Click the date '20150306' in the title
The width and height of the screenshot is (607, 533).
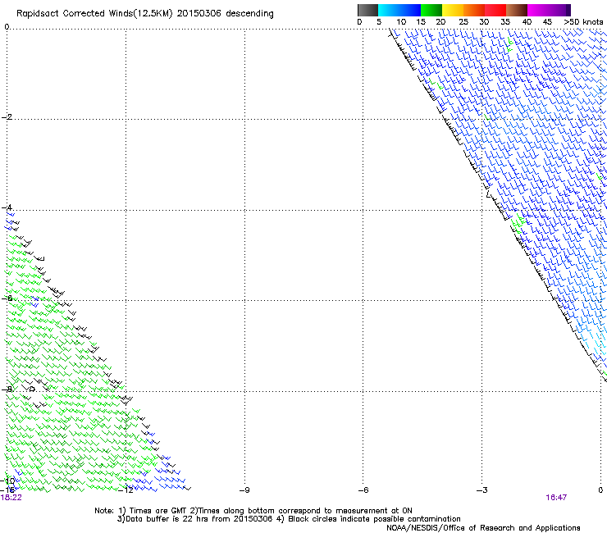pyautogui.click(x=199, y=14)
